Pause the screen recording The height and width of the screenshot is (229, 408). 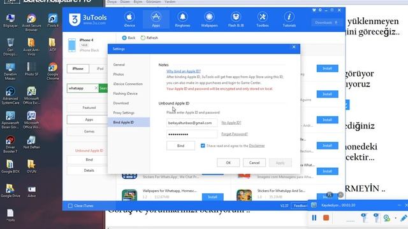tap(314, 218)
